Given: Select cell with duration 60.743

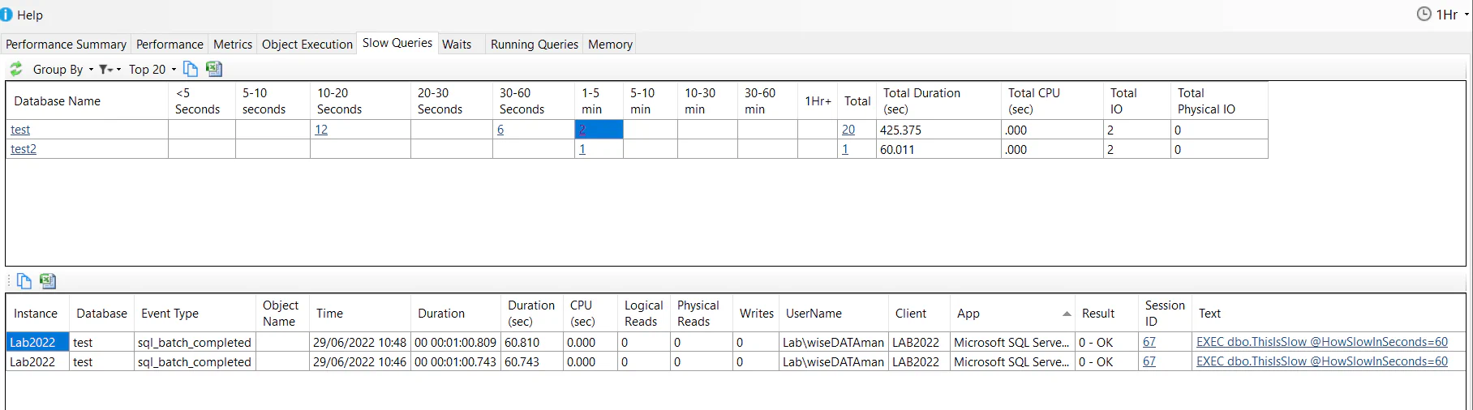Looking at the screenshot, I should 531,361.
